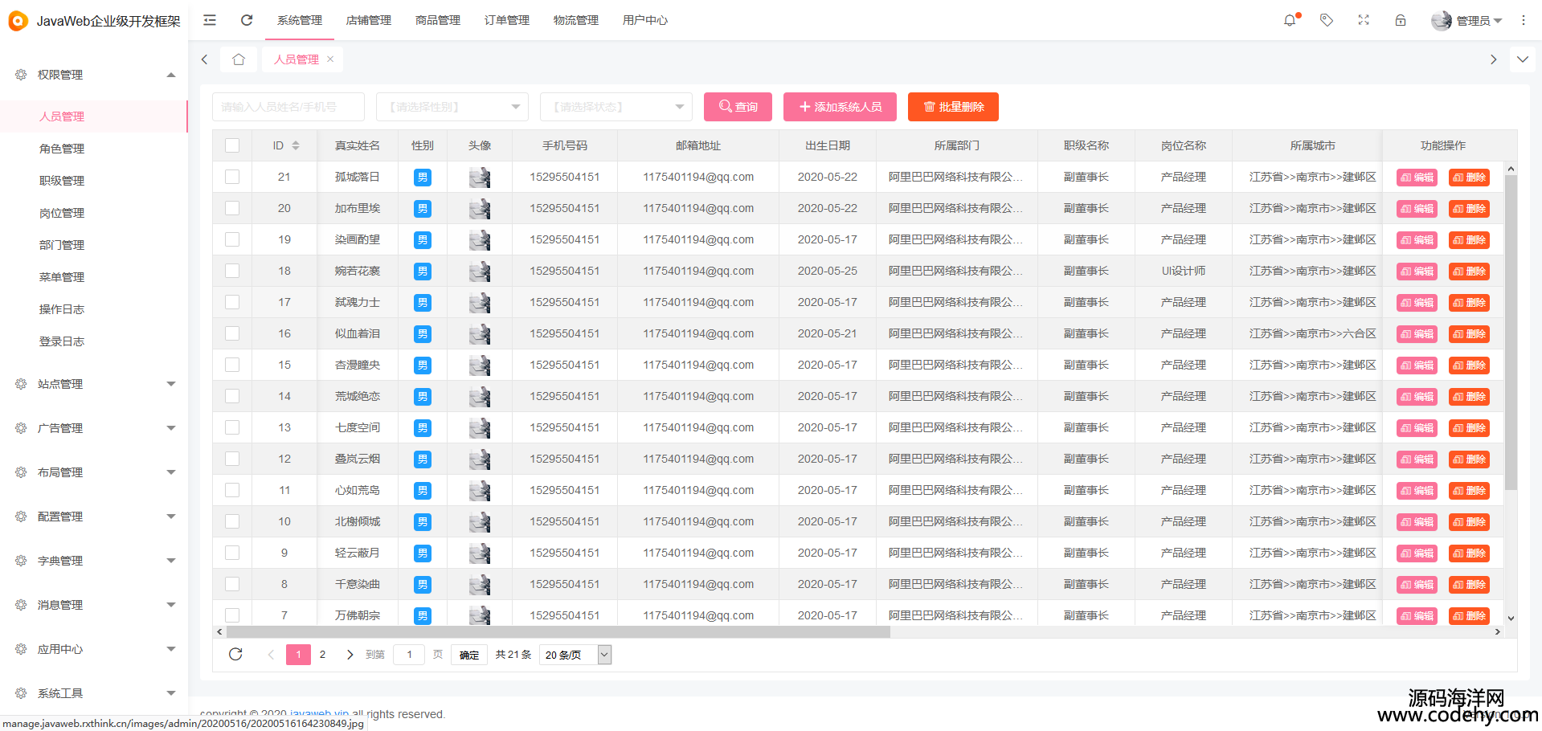Click the tag icon in header
The width and height of the screenshot is (1542, 731).
(1327, 20)
